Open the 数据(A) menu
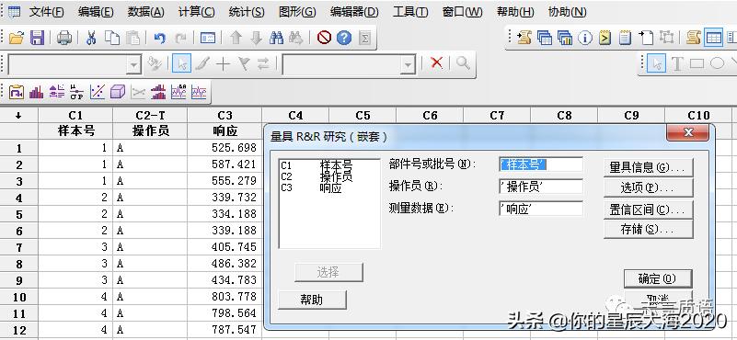Screen dimensions: 737x340 click(x=145, y=12)
